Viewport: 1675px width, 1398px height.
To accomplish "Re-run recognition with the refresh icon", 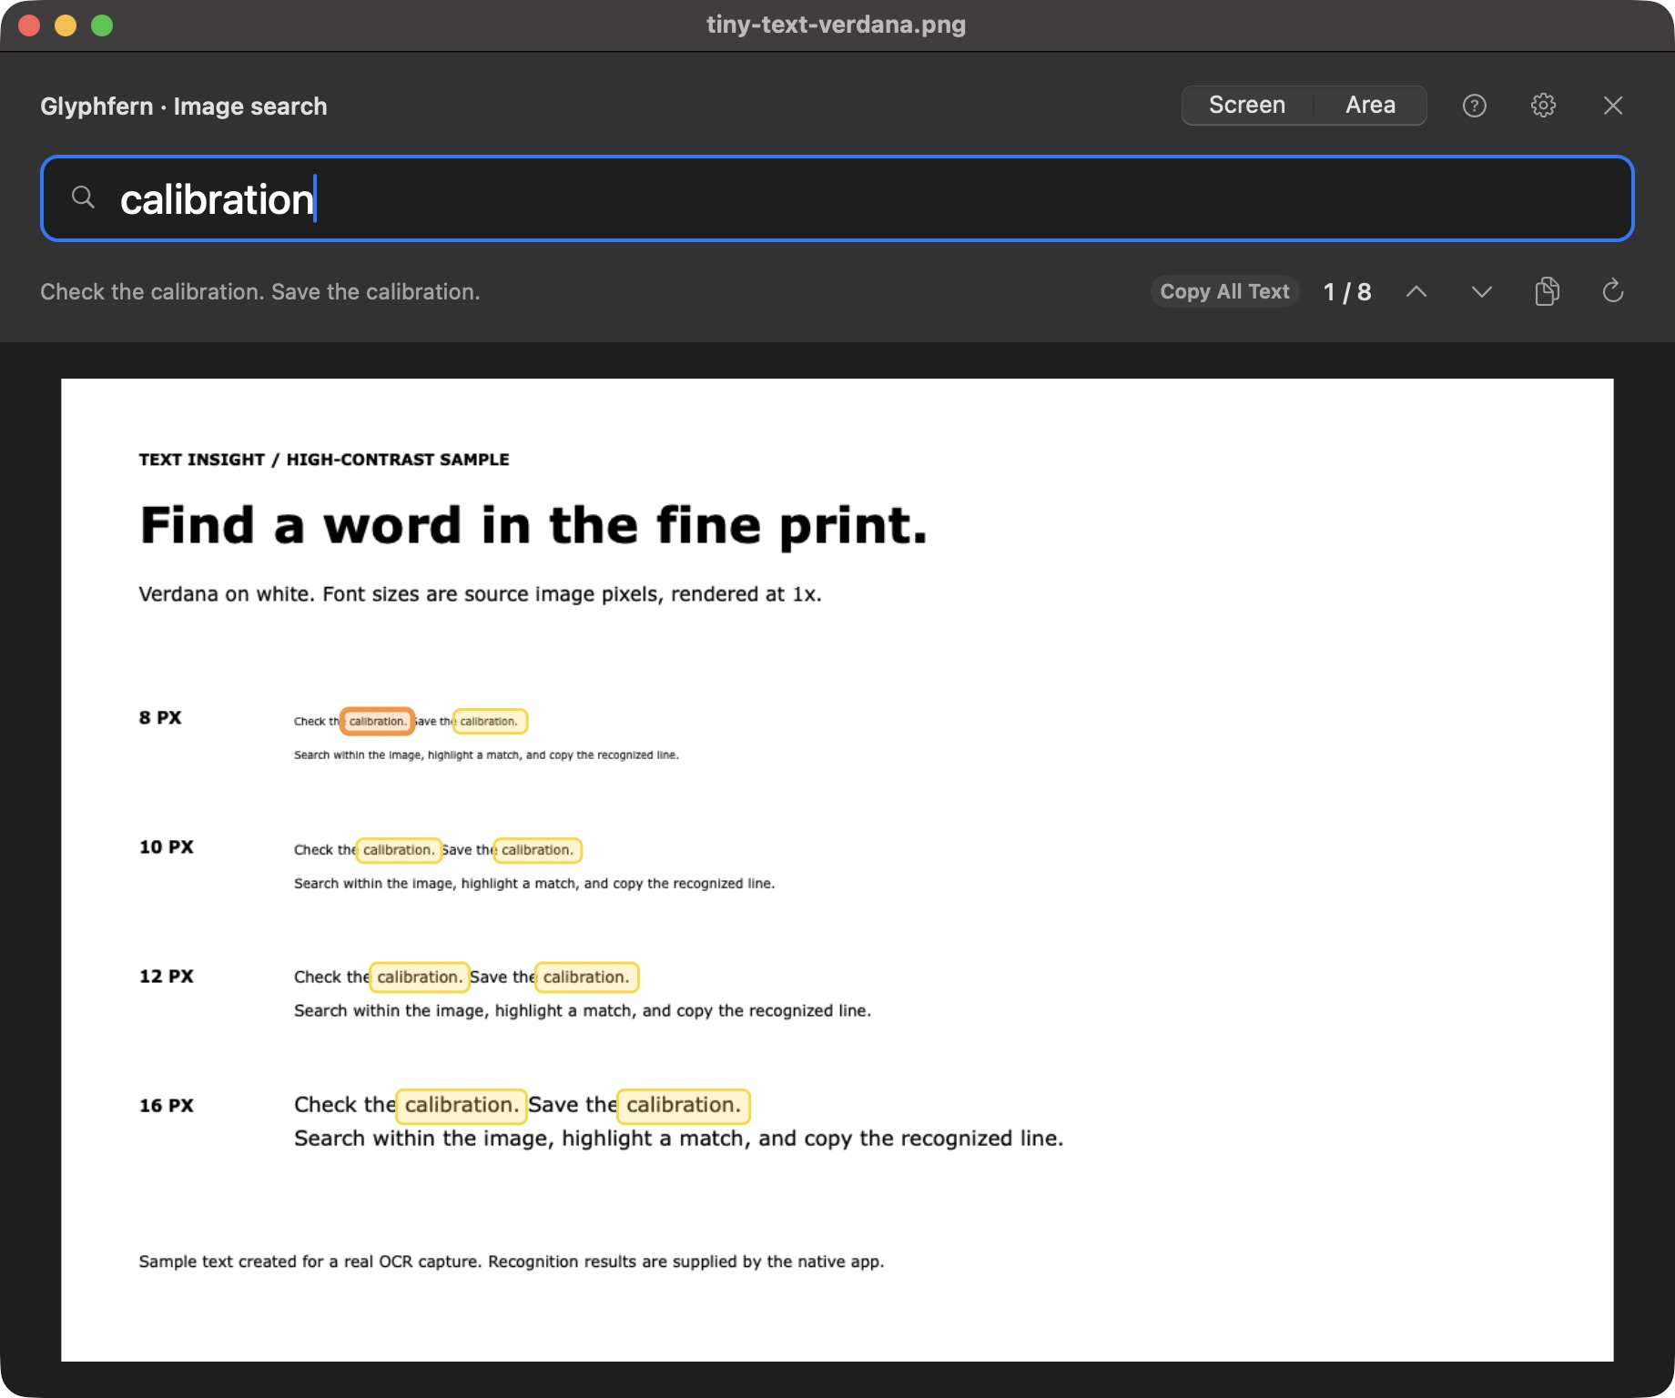I will (1612, 291).
